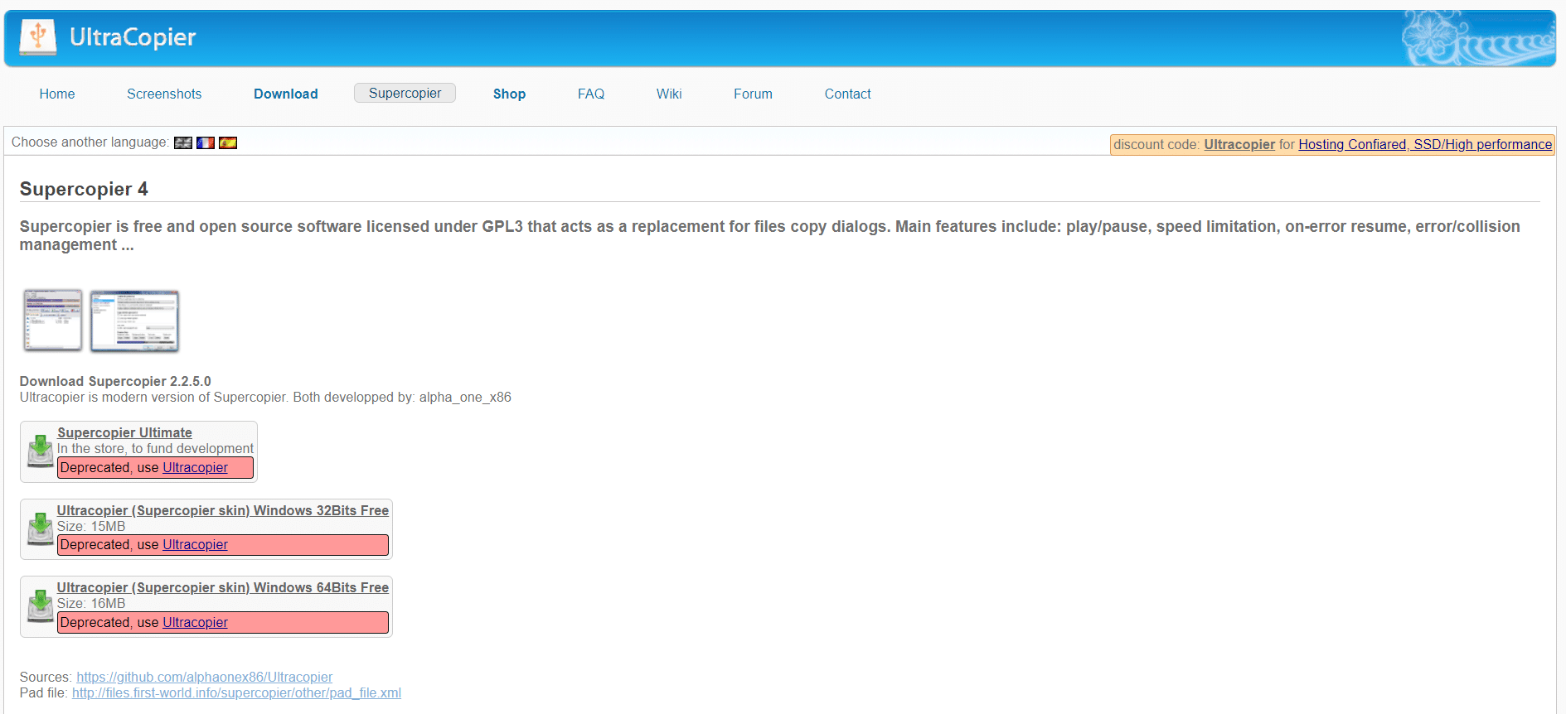1566x714 pixels.
Task: Click the UltraCopier USB logo icon
Action: coord(38,37)
